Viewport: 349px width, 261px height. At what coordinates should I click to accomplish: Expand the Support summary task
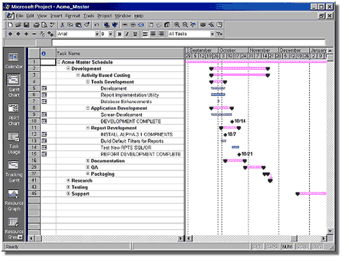69,194
